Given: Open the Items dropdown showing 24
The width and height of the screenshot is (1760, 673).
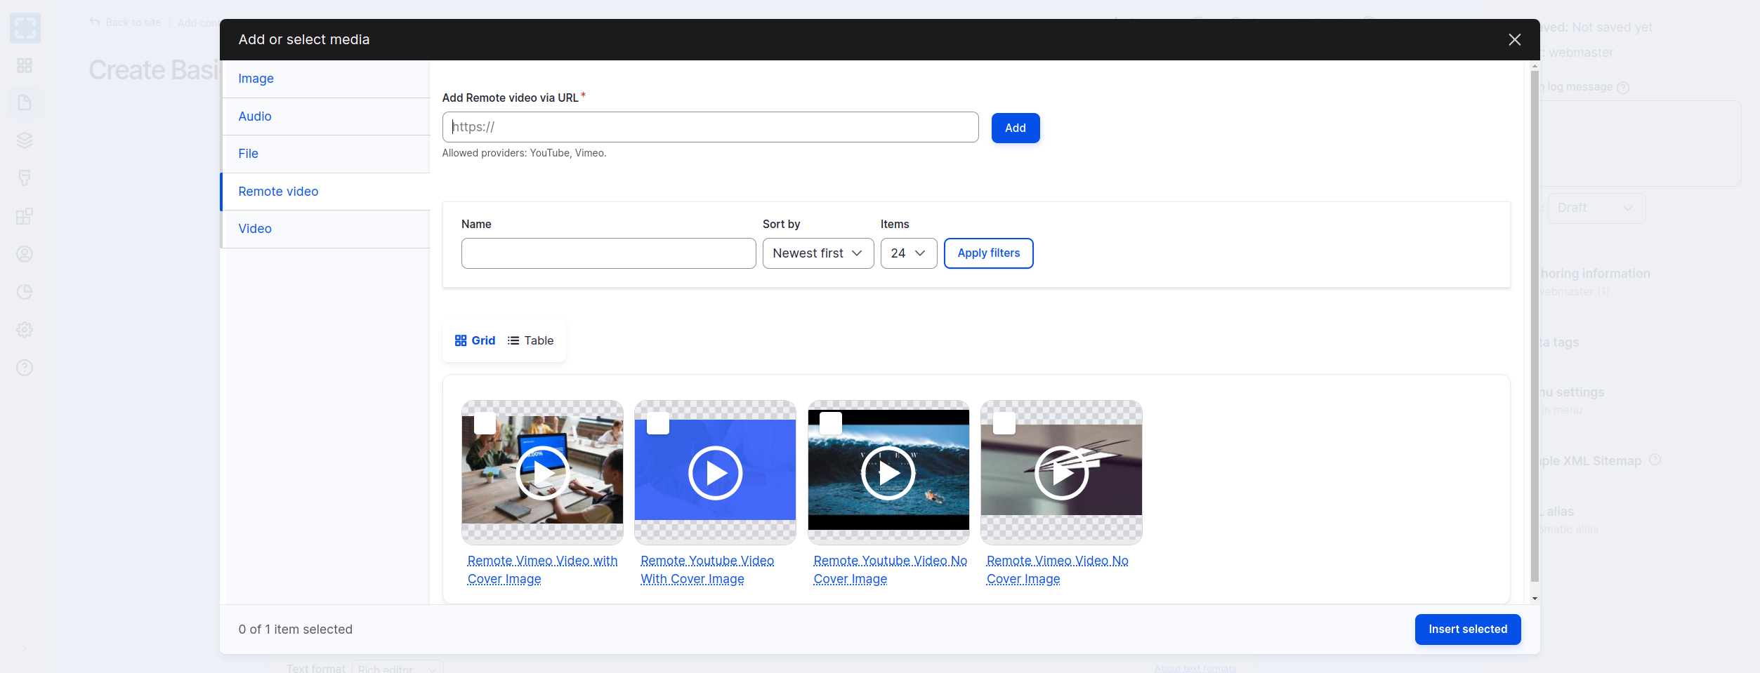Looking at the screenshot, I should click(908, 253).
